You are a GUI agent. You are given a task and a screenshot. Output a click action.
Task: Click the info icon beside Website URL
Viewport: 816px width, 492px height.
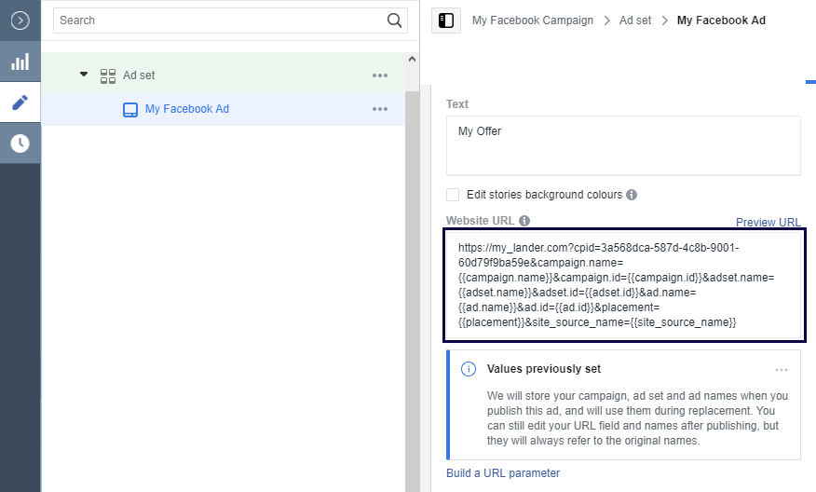tap(524, 221)
